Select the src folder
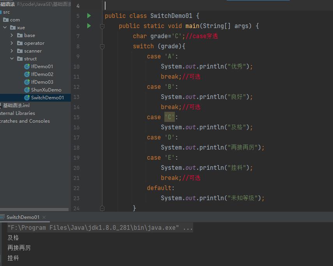 click(x=6, y=12)
